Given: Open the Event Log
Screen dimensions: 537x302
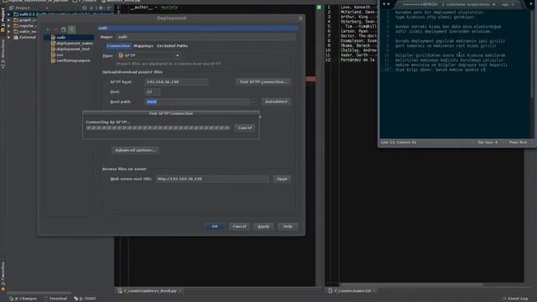Looking at the screenshot, I should tap(515, 299).
